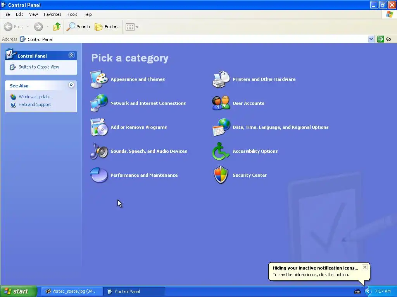Open User Accounts people icon
Screen dimensions: 397x297
tap(221, 103)
